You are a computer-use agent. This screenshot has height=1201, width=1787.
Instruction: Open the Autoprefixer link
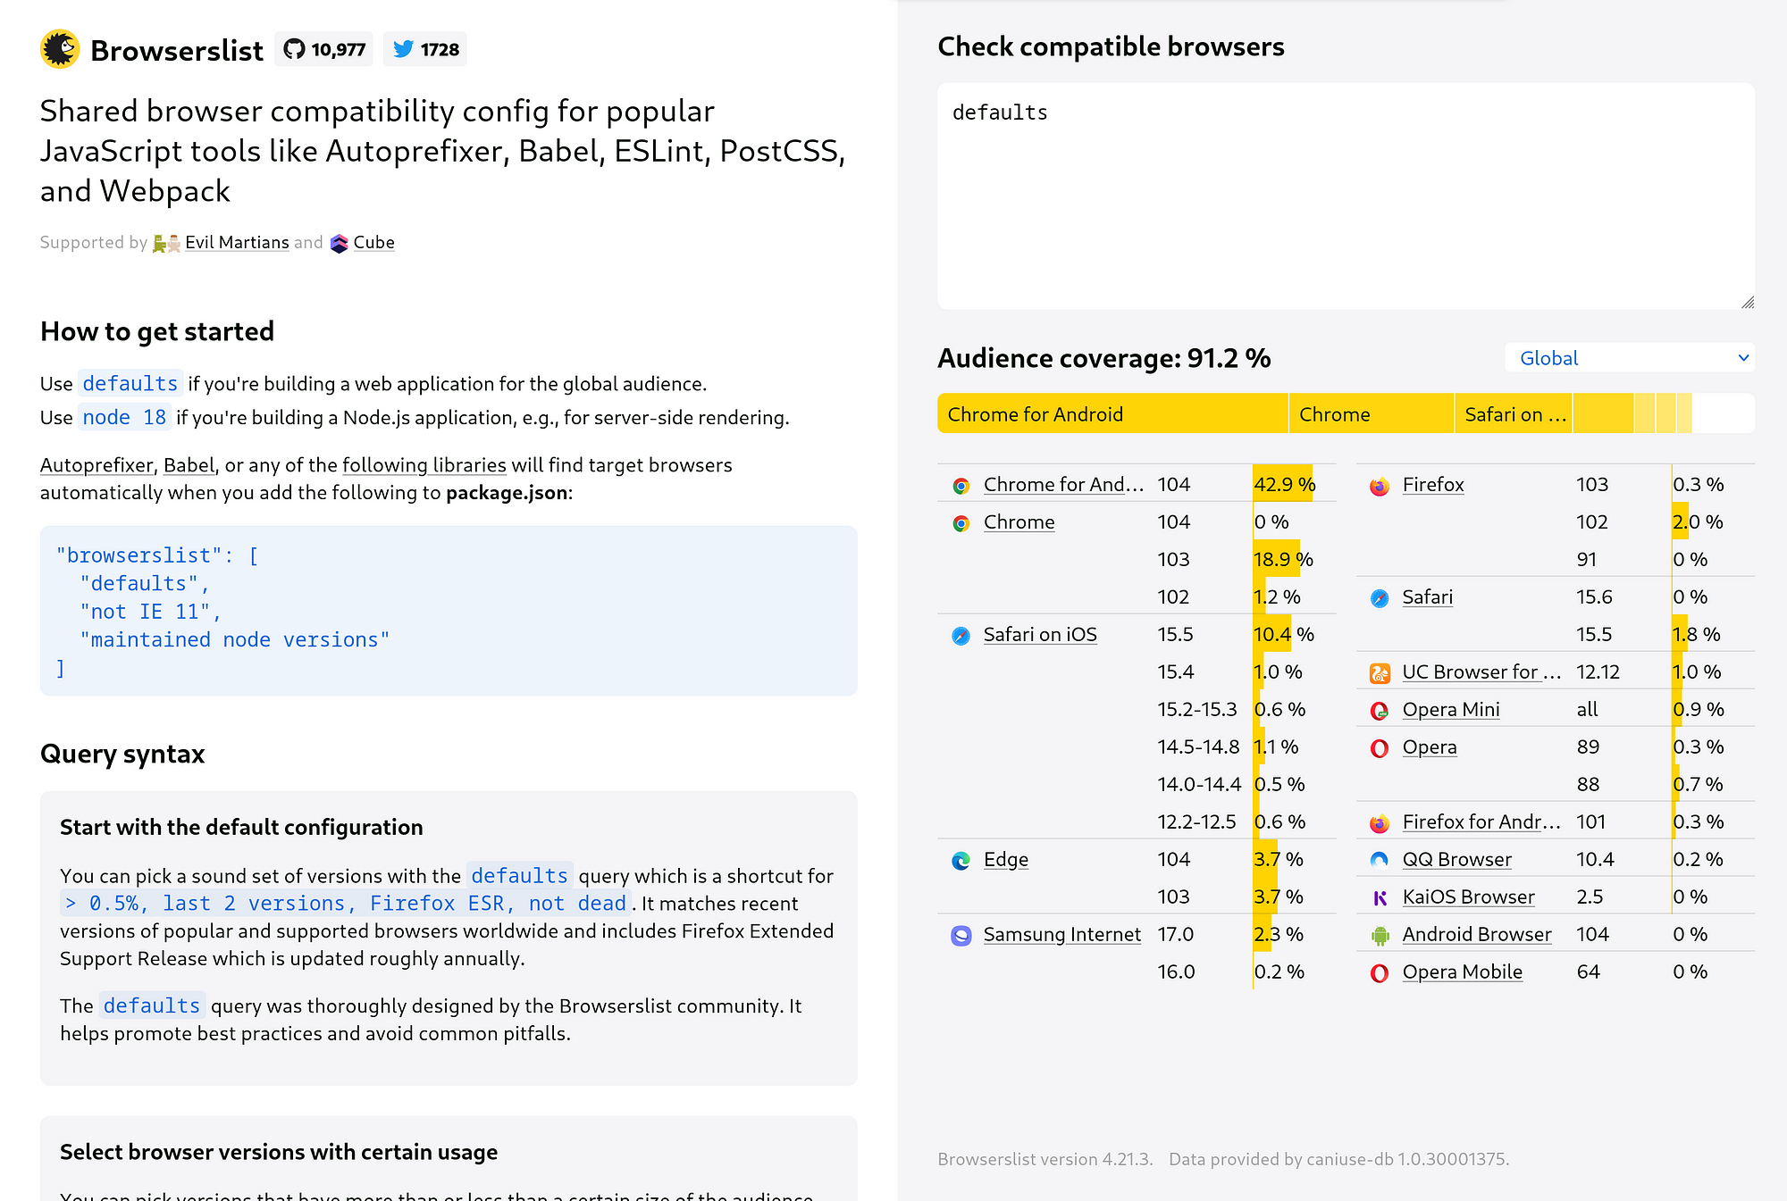pos(96,465)
